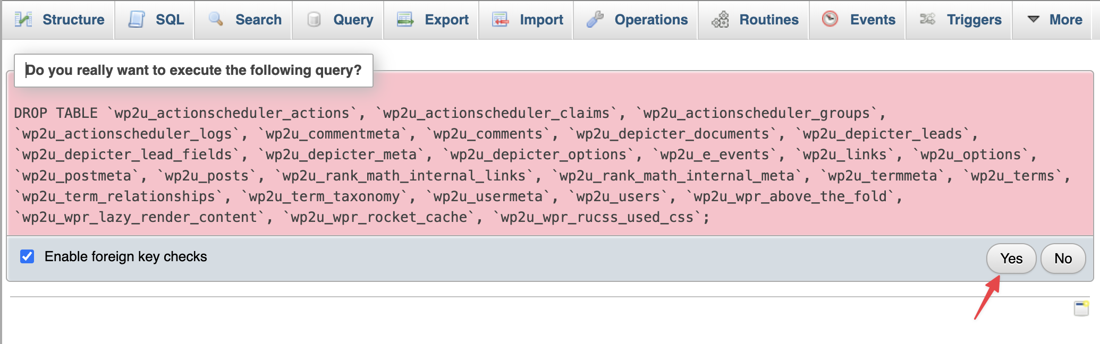Expand the More dropdown menu

(x=1055, y=20)
